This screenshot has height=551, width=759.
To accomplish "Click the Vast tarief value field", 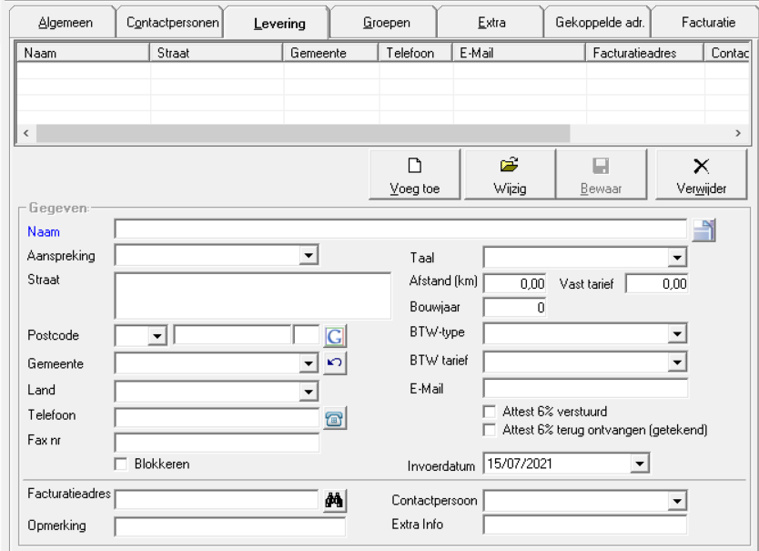I will tap(656, 283).
